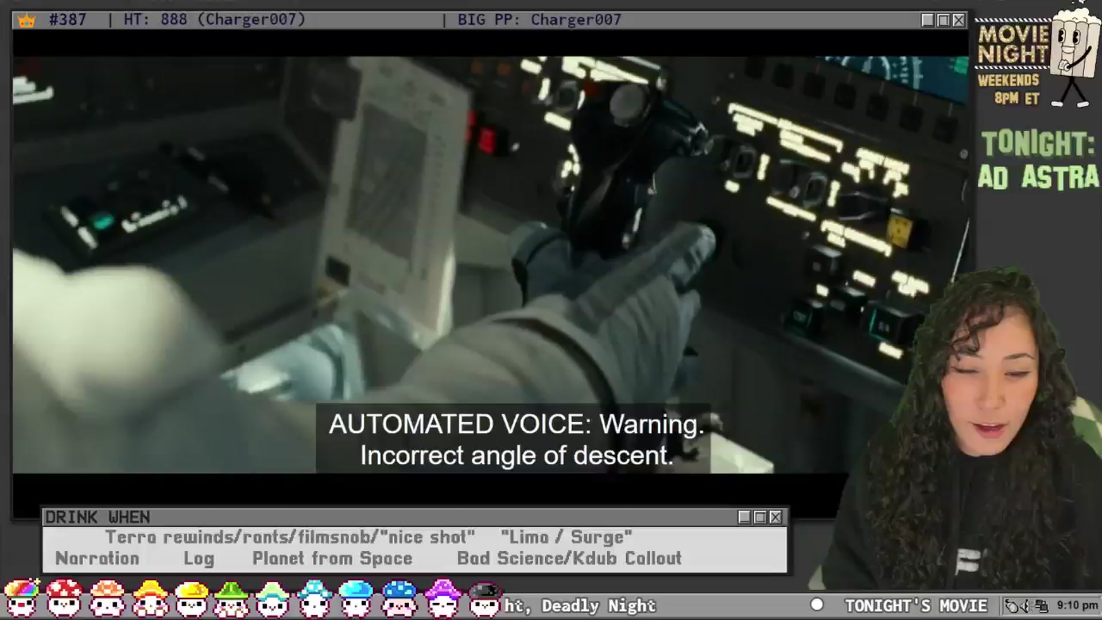Click the movie video frame
This screenshot has width=1102, height=620.
click(490, 265)
